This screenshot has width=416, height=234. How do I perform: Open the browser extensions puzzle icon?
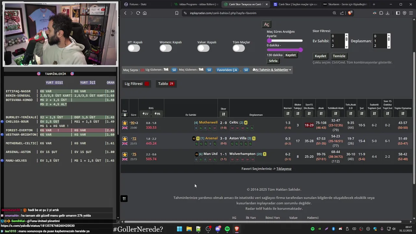[381, 13]
